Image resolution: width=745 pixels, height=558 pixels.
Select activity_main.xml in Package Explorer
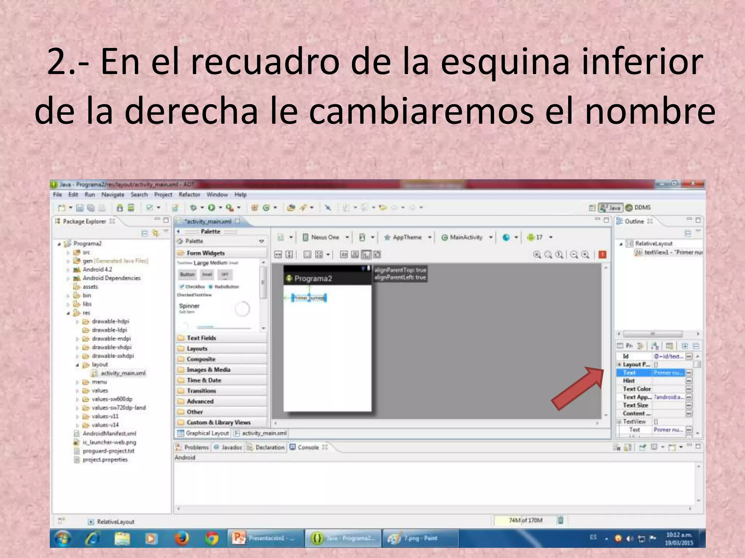(119, 373)
